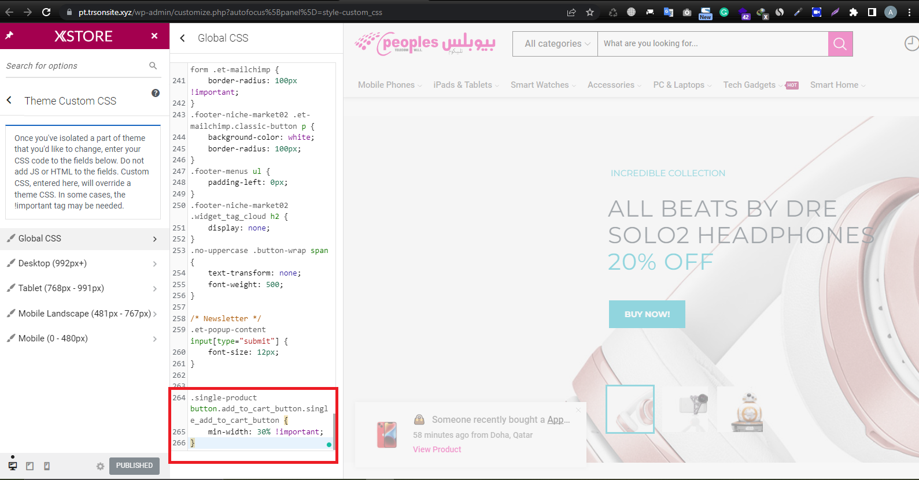Image resolution: width=919 pixels, height=480 pixels.
Task: Open the extension marked New
Action: [x=706, y=13]
